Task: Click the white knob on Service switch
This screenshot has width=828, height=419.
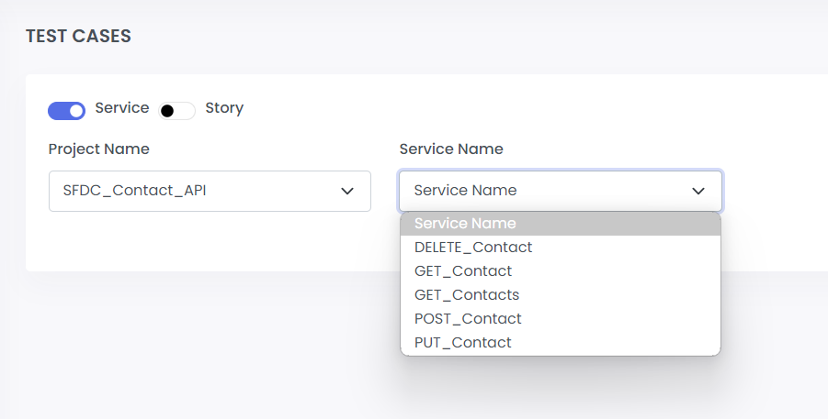Action: point(76,111)
